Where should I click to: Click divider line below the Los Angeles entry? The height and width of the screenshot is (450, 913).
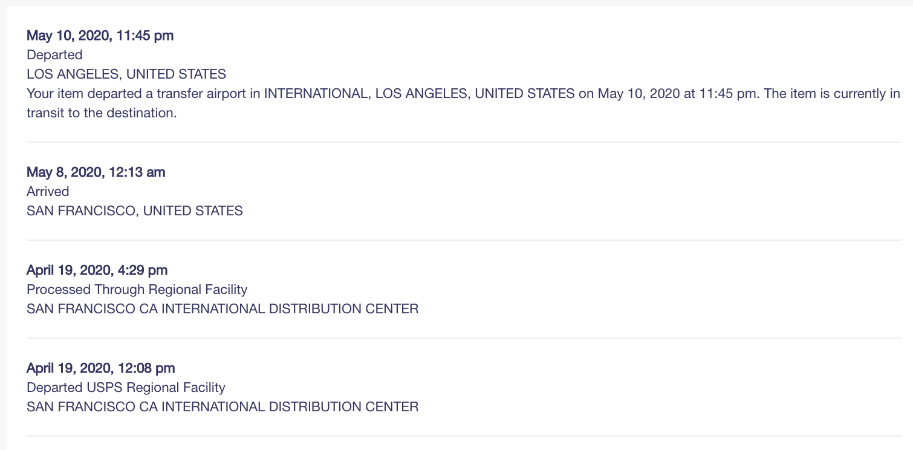click(464, 142)
